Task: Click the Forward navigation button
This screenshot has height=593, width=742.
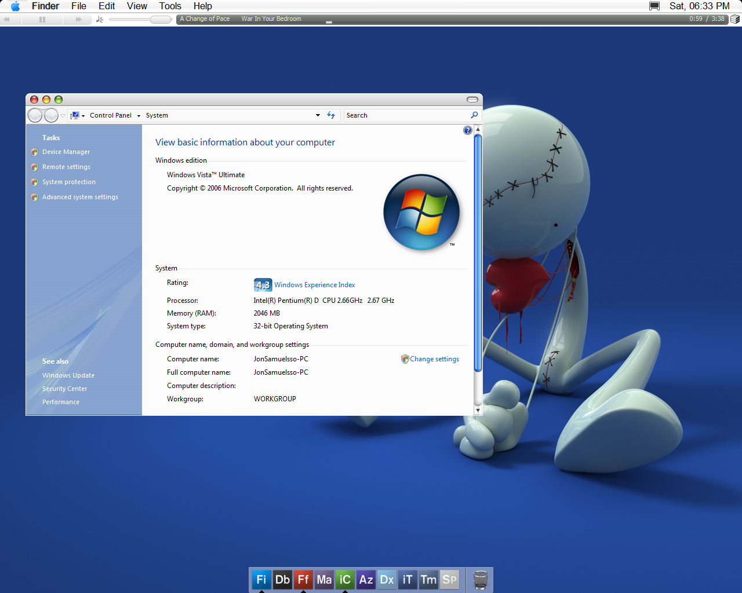Action: pos(52,115)
